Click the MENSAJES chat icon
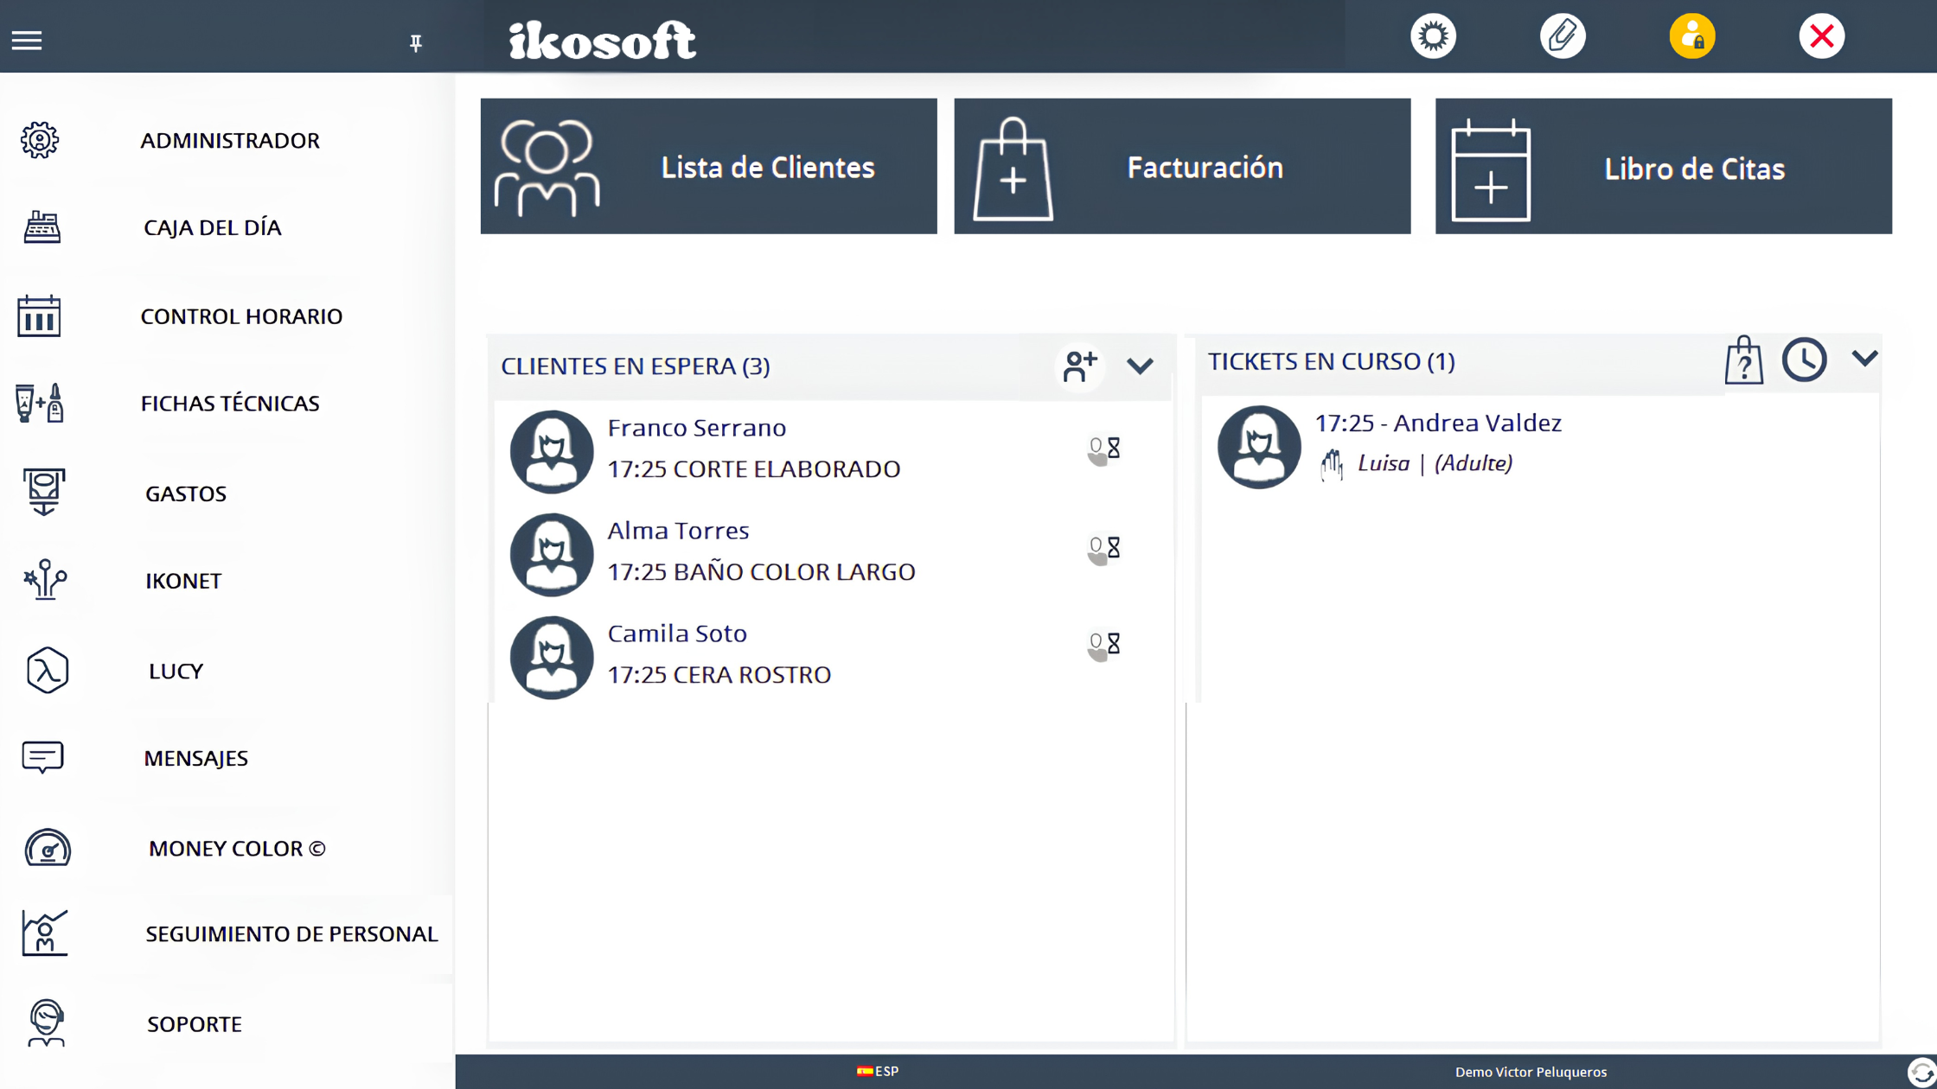The height and width of the screenshot is (1089, 1937). (x=42, y=757)
